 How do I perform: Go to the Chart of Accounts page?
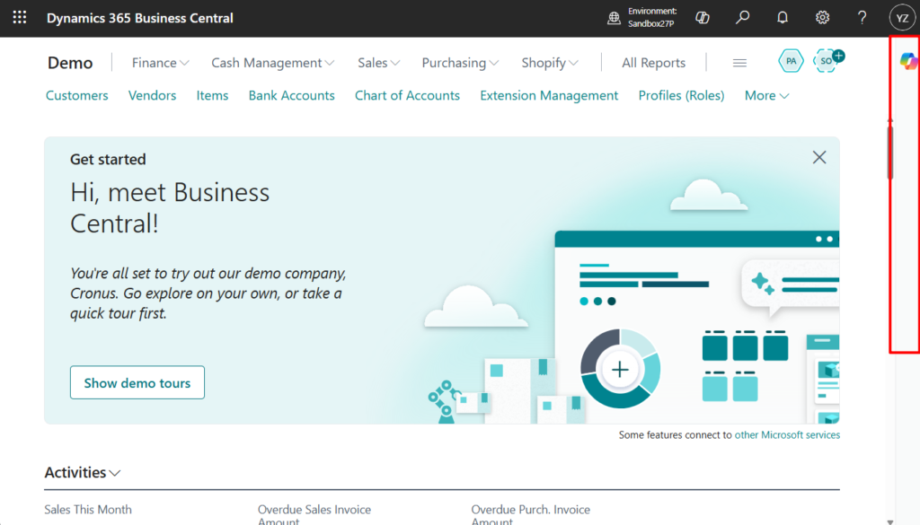(407, 95)
